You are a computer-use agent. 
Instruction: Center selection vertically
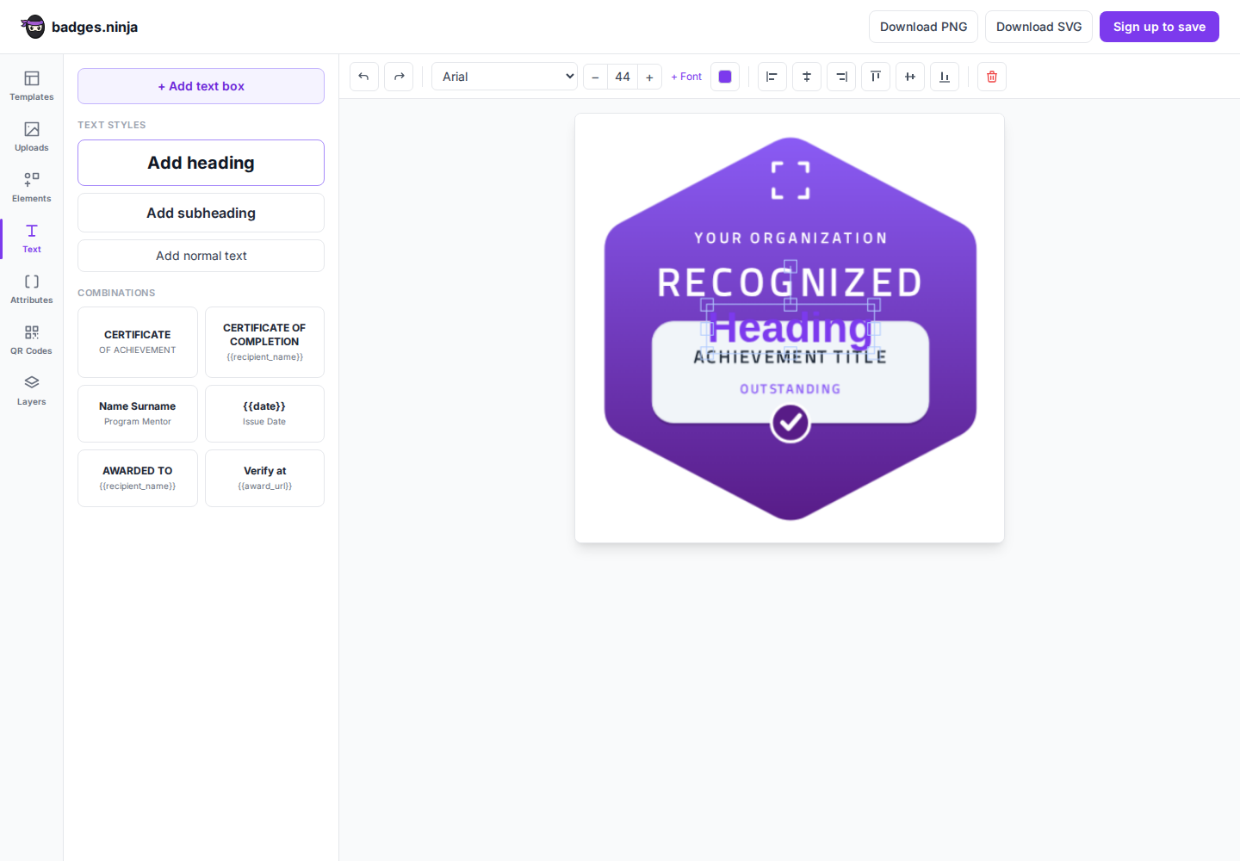tap(910, 77)
